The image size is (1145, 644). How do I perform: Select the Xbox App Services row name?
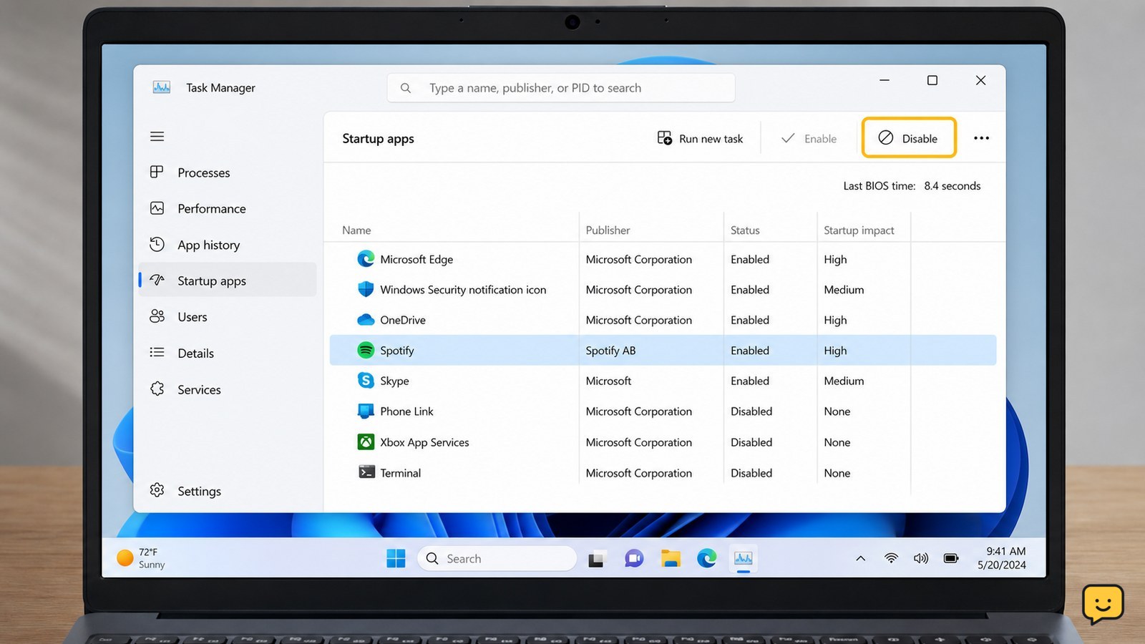(424, 442)
